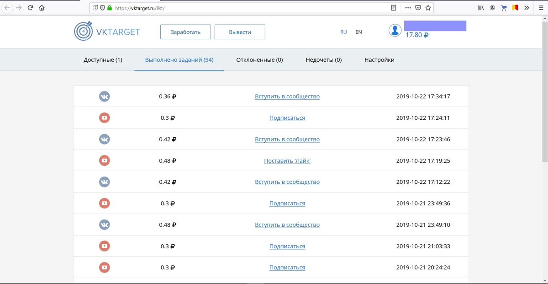This screenshot has height=284, width=548.
Task: Click YouTube icon in the 17:19:25 row
Action: (105, 161)
